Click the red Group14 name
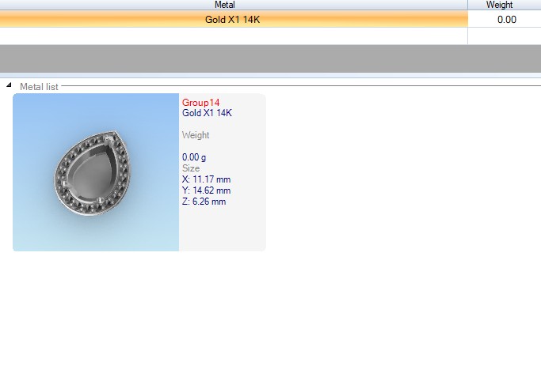 (x=200, y=103)
